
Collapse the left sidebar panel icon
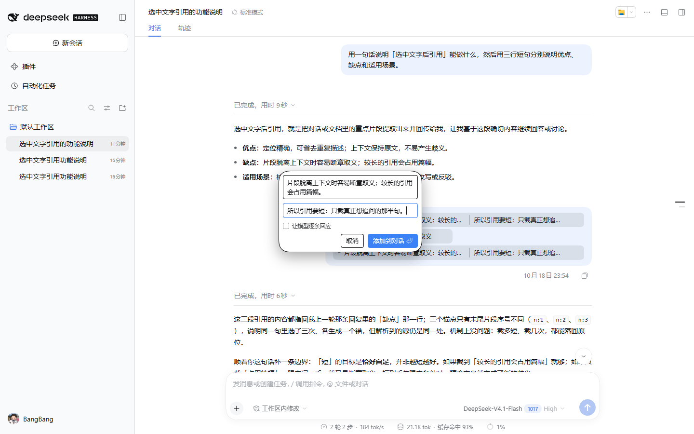[x=122, y=17]
